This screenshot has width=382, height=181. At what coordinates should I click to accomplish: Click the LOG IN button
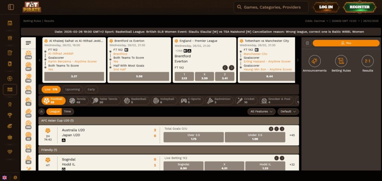326,7
